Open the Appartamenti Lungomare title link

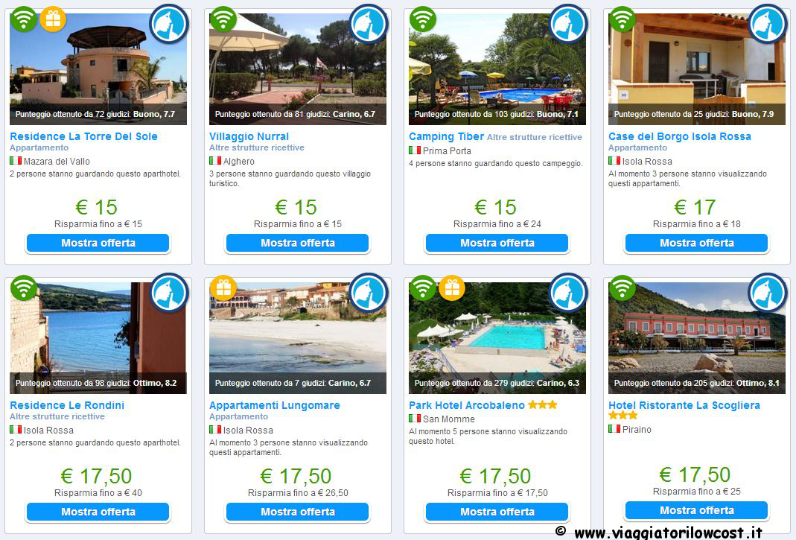(x=275, y=405)
